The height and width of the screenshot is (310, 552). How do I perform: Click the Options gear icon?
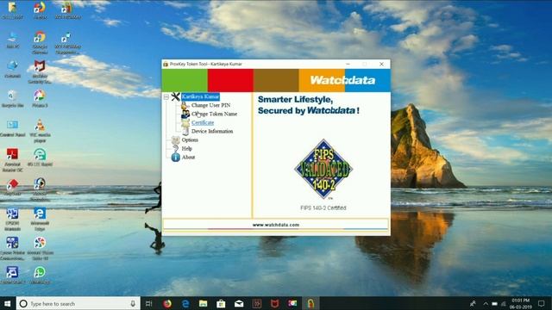point(175,139)
